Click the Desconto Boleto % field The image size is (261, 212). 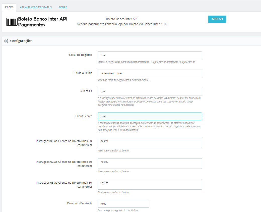[x=123, y=204]
